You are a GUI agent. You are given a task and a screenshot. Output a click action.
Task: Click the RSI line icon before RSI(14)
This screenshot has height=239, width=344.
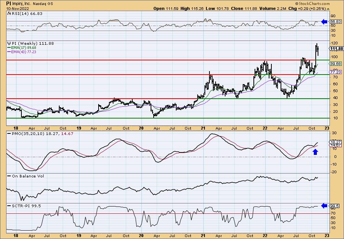point(9,13)
